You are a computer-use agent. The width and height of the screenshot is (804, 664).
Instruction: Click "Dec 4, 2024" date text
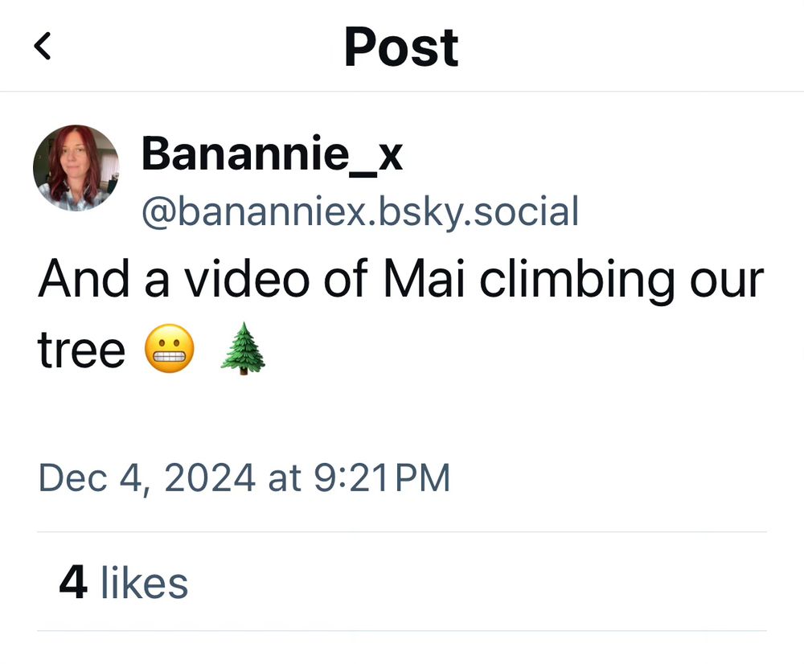pos(146,478)
